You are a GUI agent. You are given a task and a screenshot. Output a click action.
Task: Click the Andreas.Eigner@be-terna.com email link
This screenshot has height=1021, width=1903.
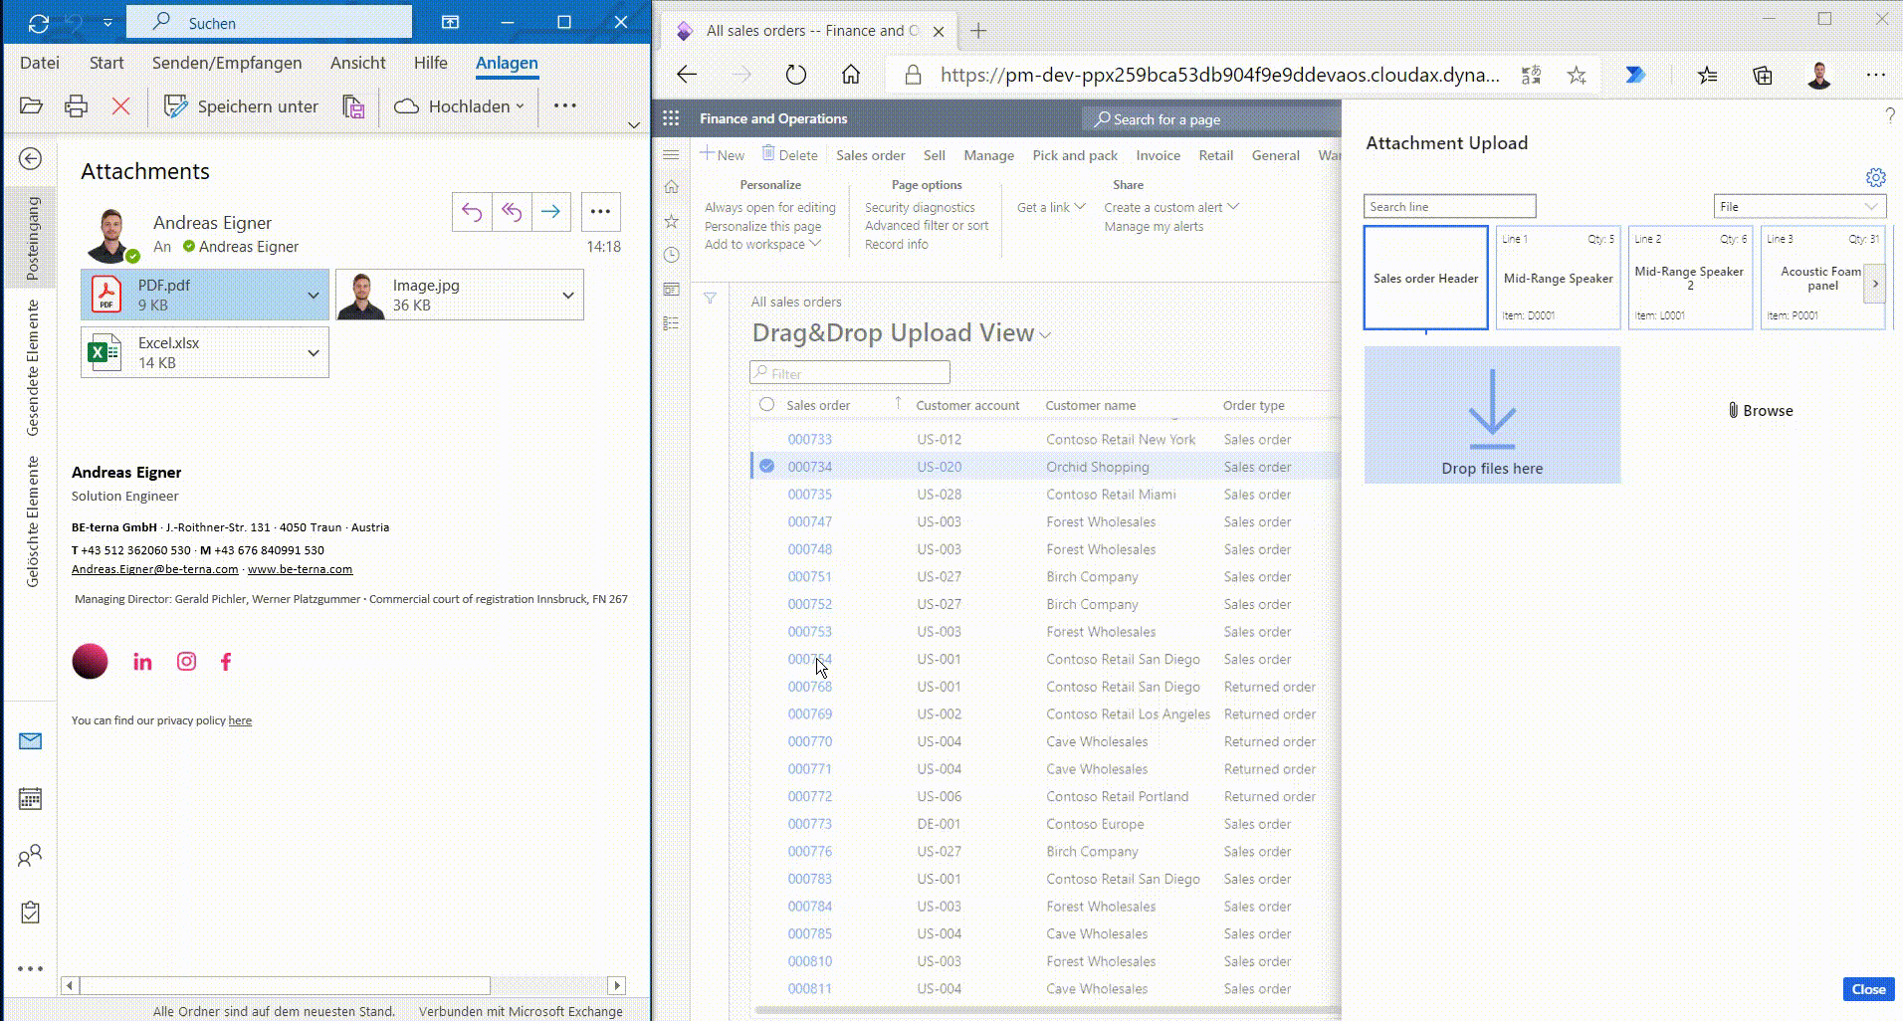pos(154,569)
